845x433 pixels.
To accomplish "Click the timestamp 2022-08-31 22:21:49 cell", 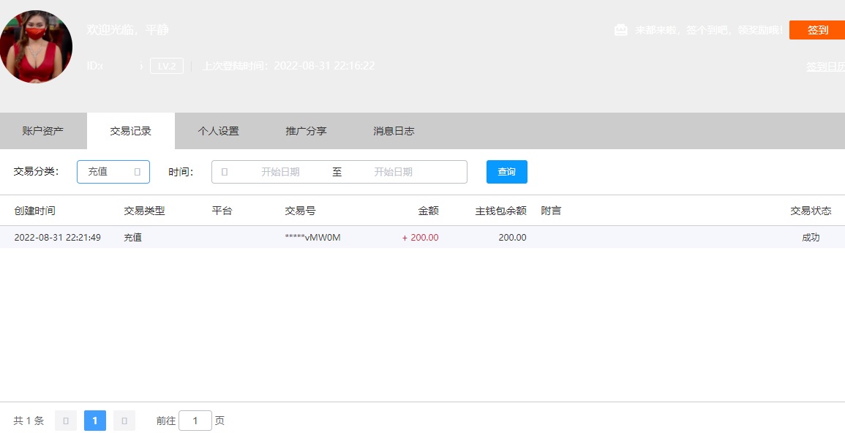I will tap(57, 238).
